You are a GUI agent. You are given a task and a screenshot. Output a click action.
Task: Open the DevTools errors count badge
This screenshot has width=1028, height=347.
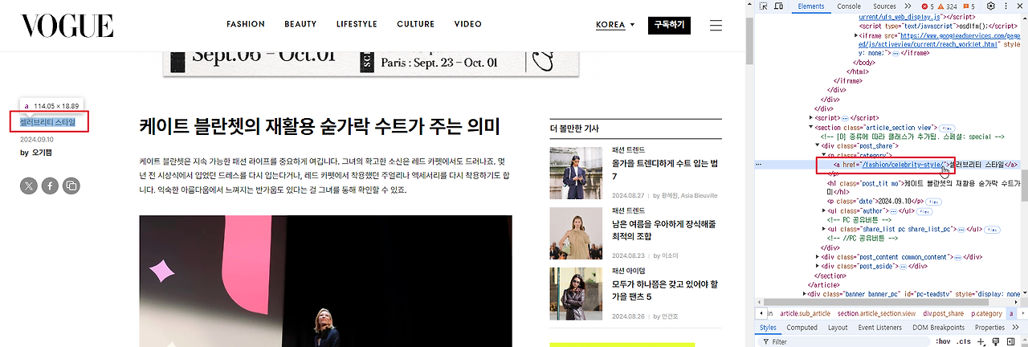[928, 6]
